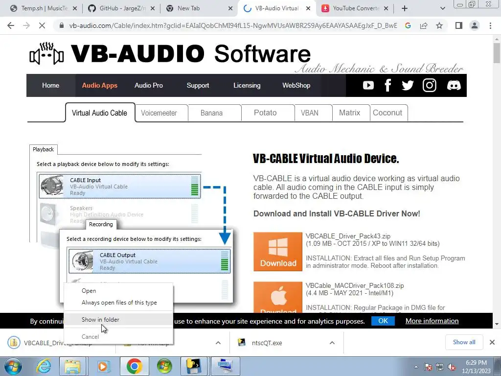Choose Open in download context menu
This screenshot has width=501, height=376.
[x=118, y=291]
